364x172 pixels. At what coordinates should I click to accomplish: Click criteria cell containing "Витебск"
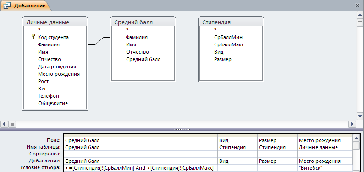point(324,167)
